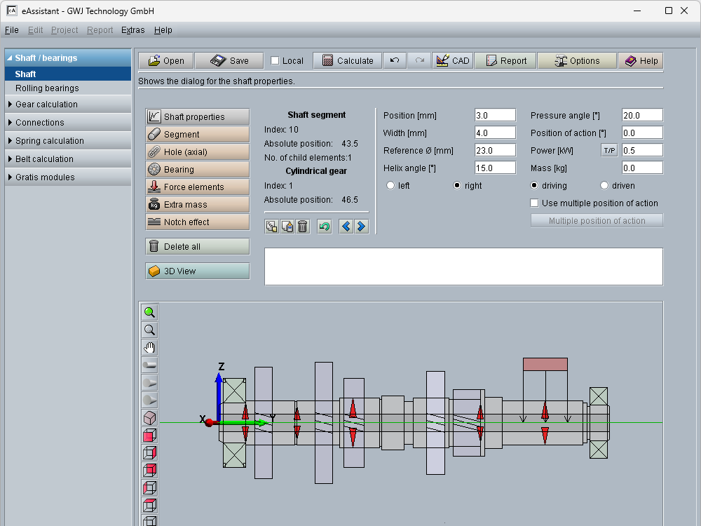The height and width of the screenshot is (526, 701).
Task: Click the undo arrow in toolbar
Action: (x=395, y=61)
